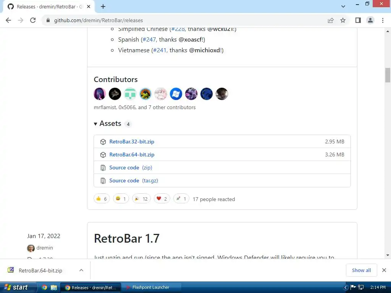The image size is (391, 293).
Task: Launch Chrome from quick launch
Action: [44, 288]
